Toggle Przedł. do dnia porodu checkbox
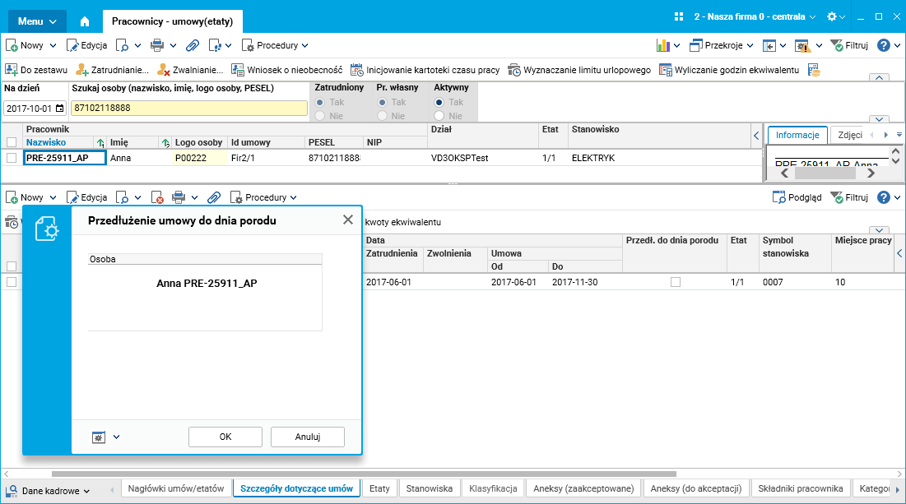The height and width of the screenshot is (504, 906). (675, 282)
